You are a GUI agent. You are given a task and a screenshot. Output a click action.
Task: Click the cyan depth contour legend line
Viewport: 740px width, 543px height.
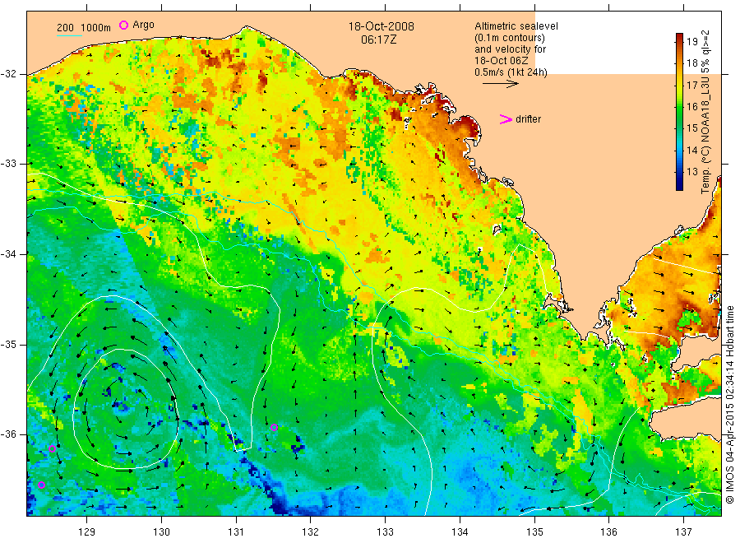(69, 35)
